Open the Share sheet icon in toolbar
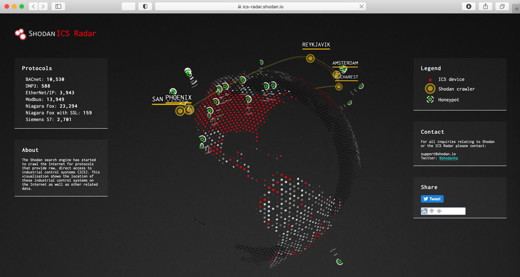 (x=485, y=6)
